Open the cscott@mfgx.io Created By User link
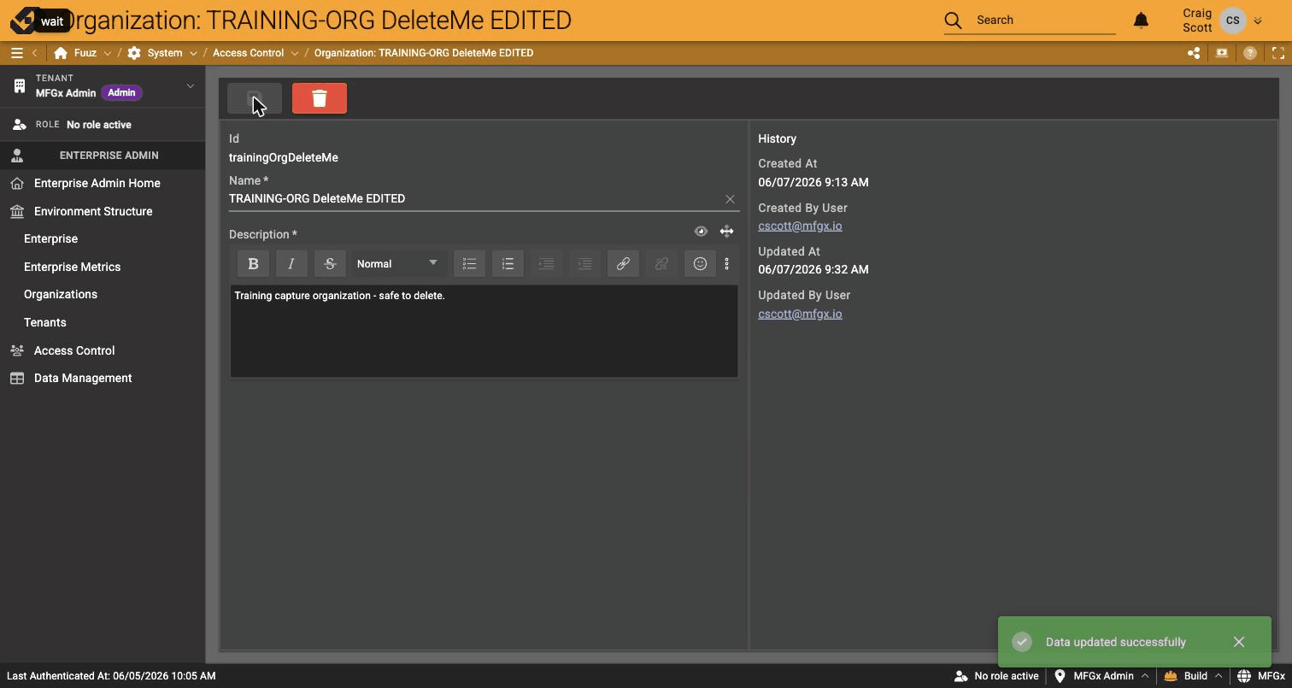This screenshot has width=1292, height=688. coord(800,226)
